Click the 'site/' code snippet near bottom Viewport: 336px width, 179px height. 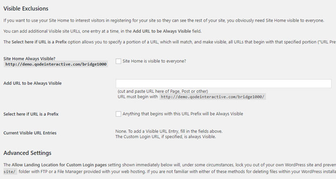[x=10, y=172]
